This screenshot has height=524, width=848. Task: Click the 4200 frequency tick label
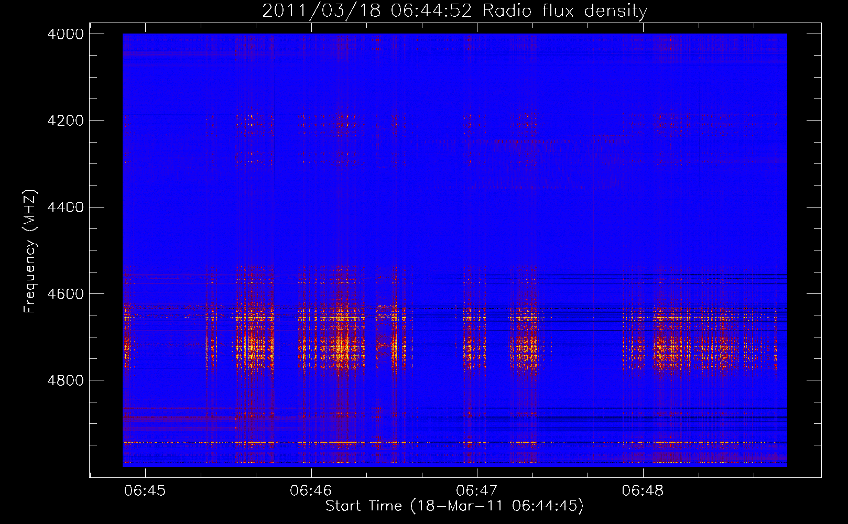click(66, 121)
